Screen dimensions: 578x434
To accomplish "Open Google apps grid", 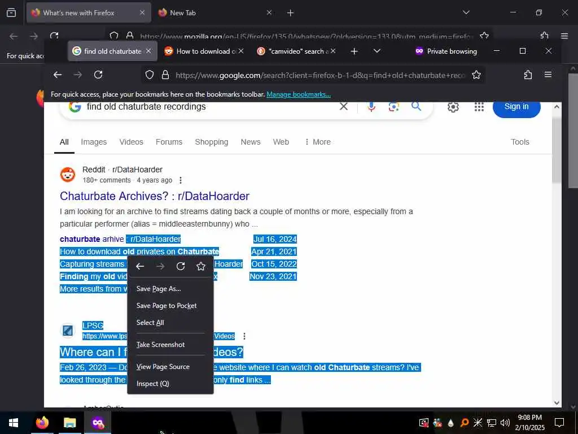I will coord(479,107).
